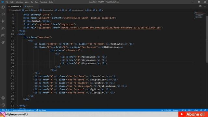
Task: Click the notifications bell in status bar
Action: click(x=205, y=110)
